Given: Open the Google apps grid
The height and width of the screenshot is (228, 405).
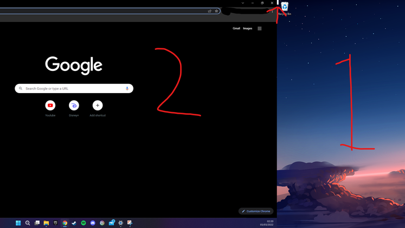Looking at the screenshot, I should click(x=260, y=28).
